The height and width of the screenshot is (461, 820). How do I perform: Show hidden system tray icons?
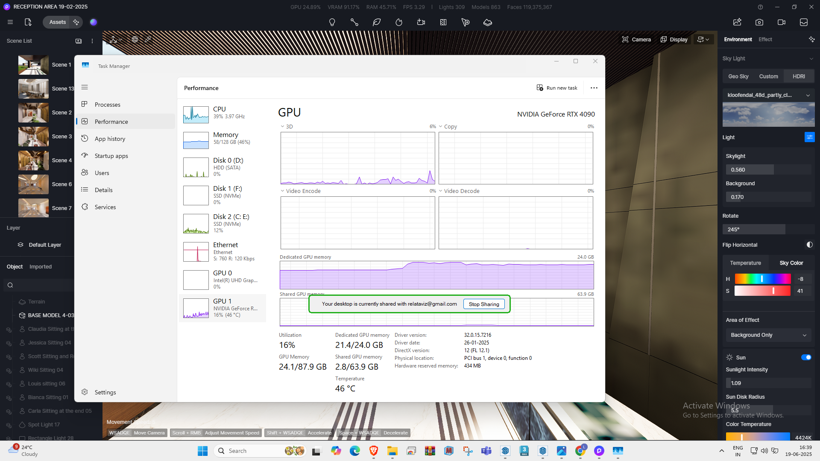pos(721,451)
